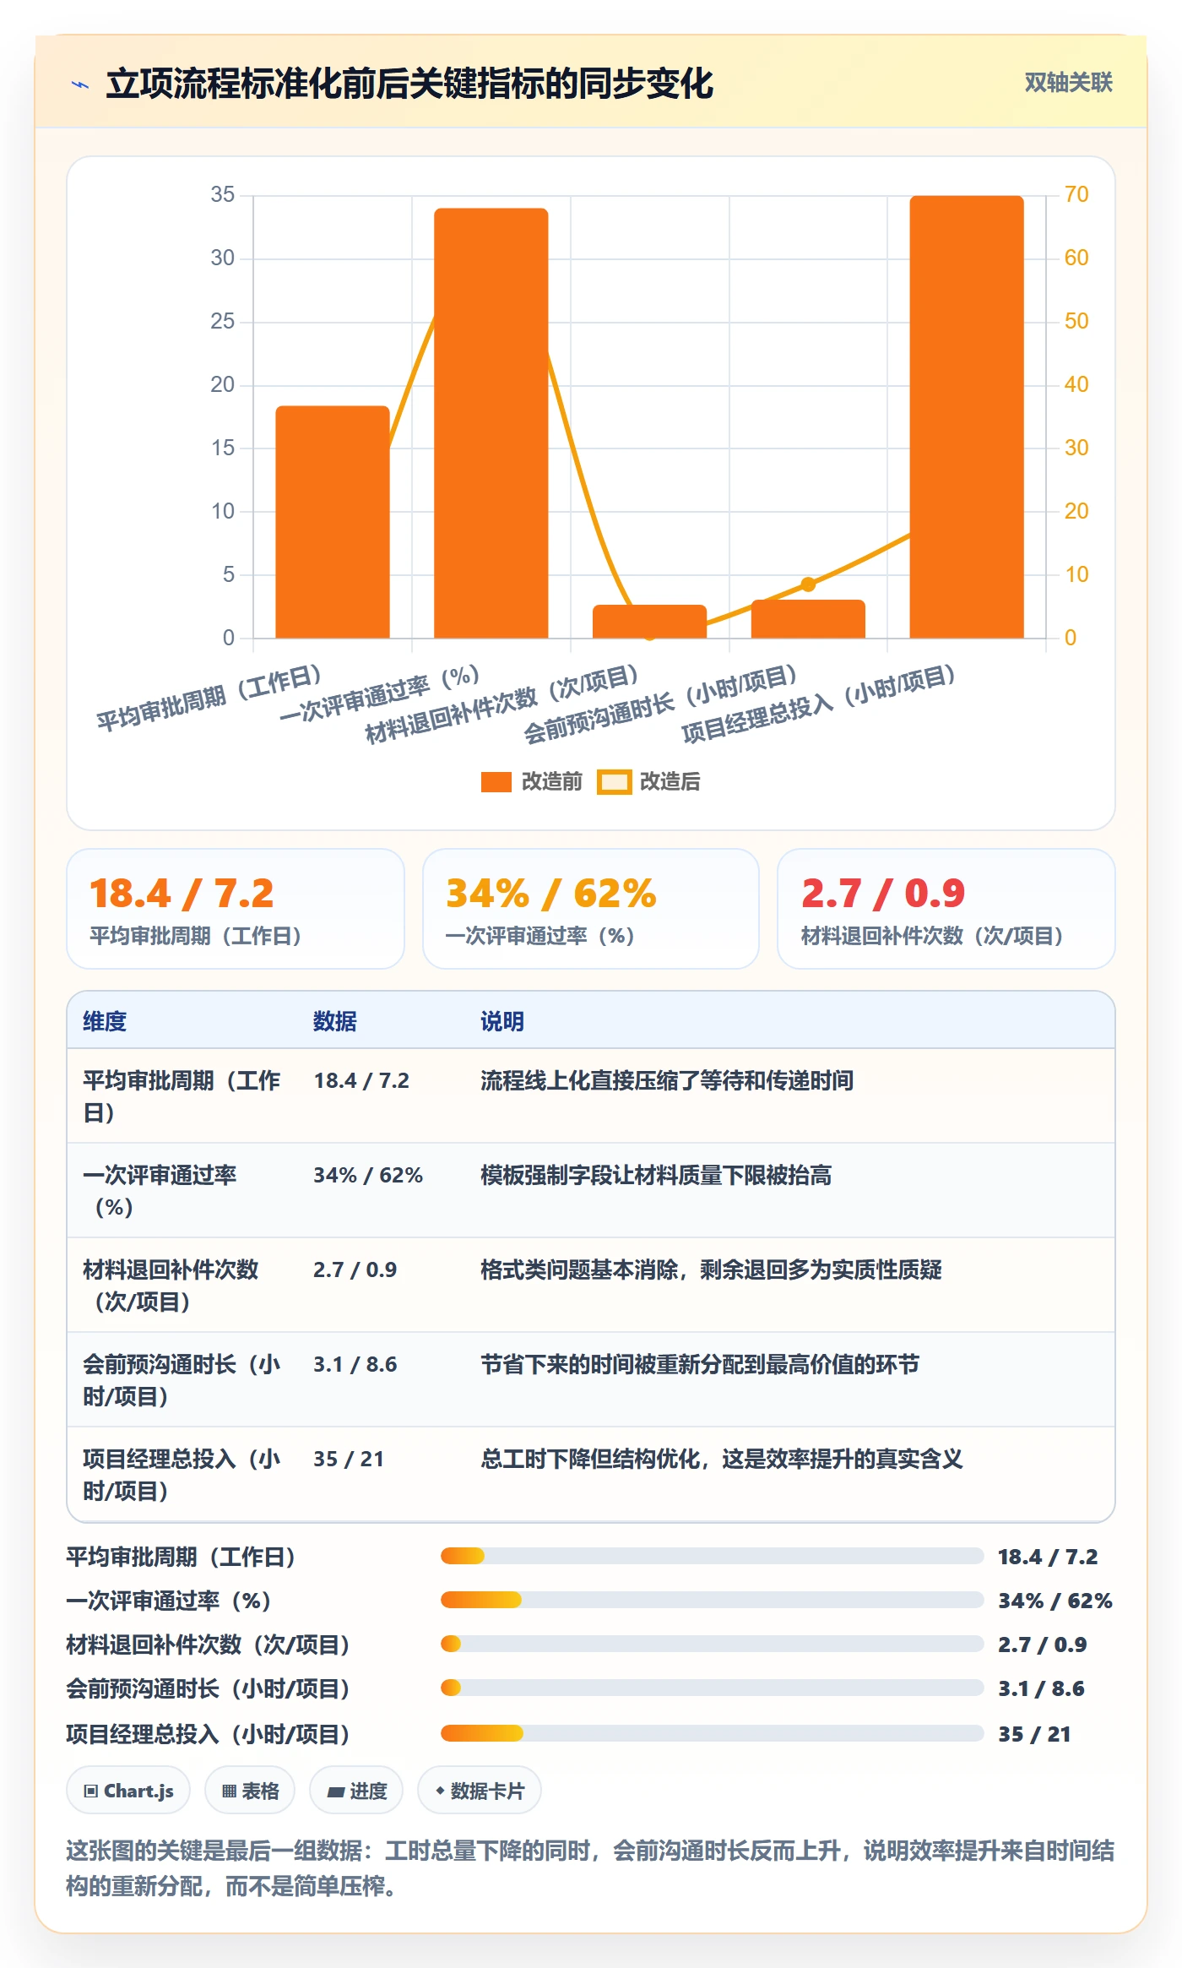Click the 表格 tag chip

pyautogui.click(x=250, y=1791)
